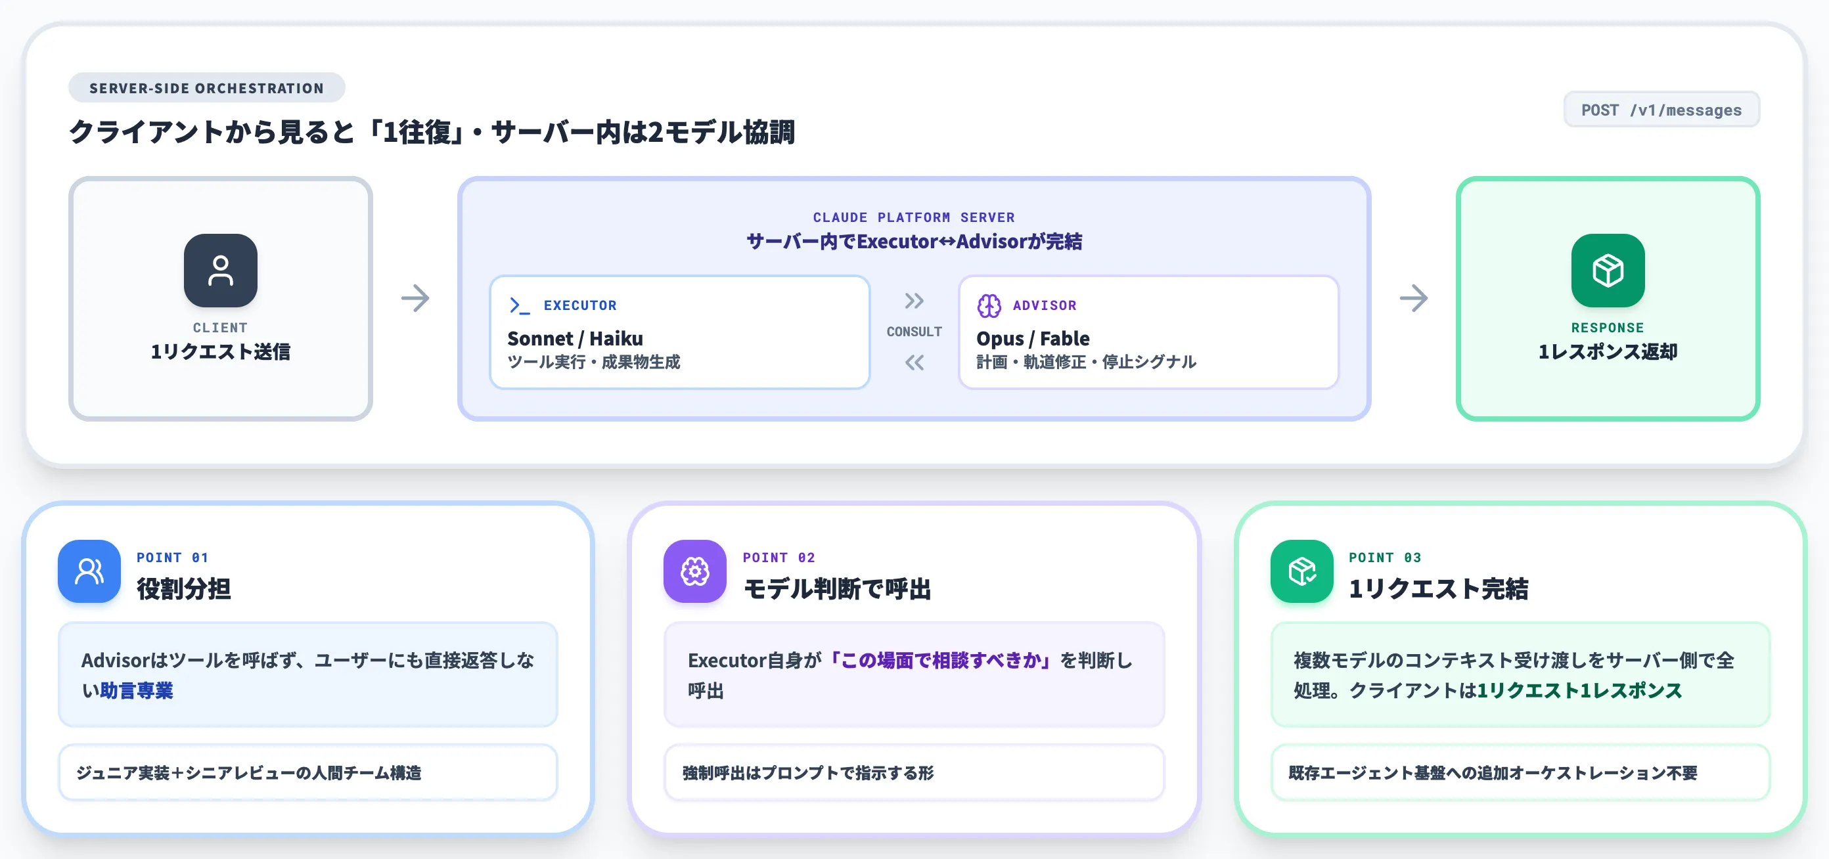Click the blue users icon for Point 01
Screen dimensions: 1829x859
pyautogui.click(x=89, y=571)
